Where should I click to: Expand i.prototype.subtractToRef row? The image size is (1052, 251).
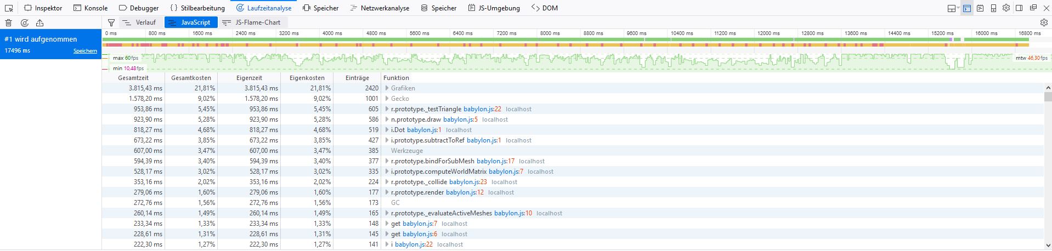[x=387, y=140]
